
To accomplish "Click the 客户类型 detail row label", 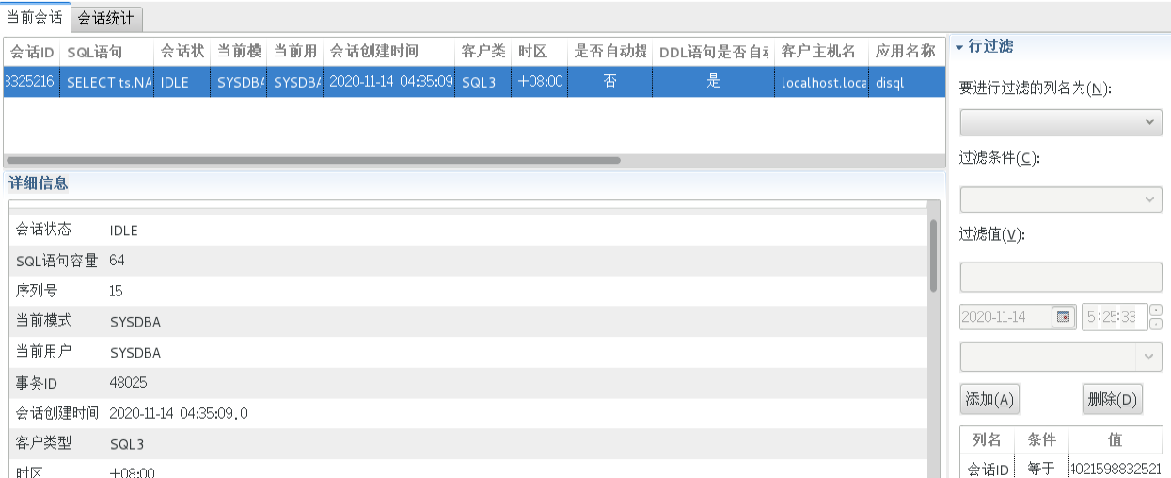I will coord(43,442).
